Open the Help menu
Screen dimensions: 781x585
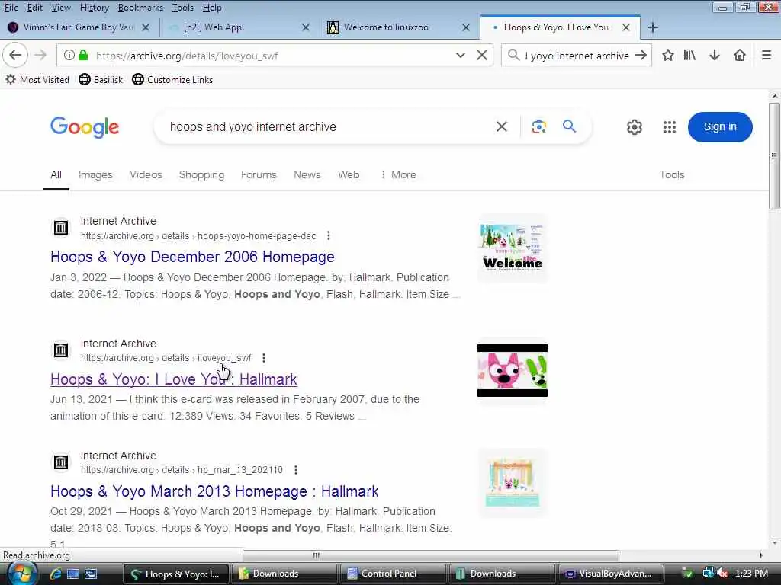(212, 8)
